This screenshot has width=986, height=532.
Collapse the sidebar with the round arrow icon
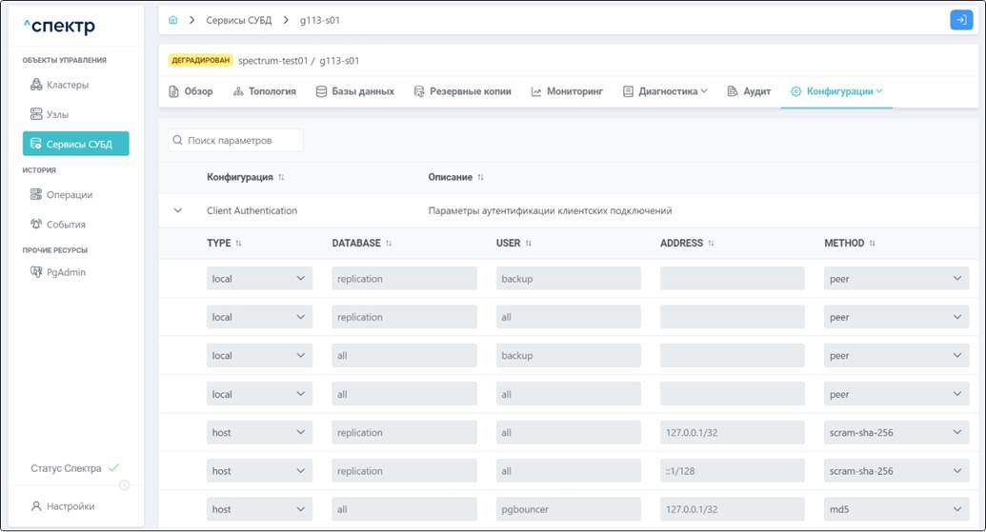(x=124, y=484)
